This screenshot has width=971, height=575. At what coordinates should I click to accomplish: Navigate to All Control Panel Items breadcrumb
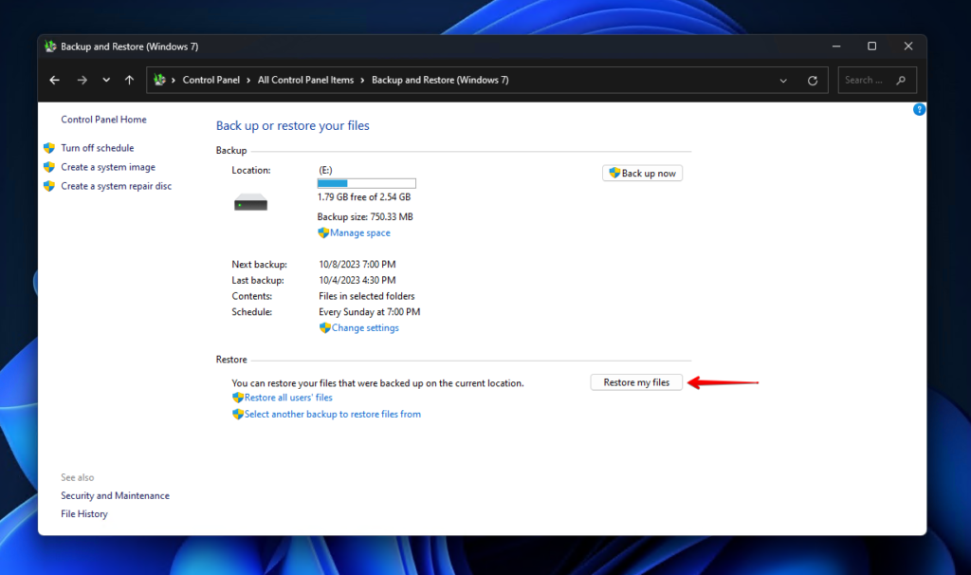pyautogui.click(x=305, y=80)
